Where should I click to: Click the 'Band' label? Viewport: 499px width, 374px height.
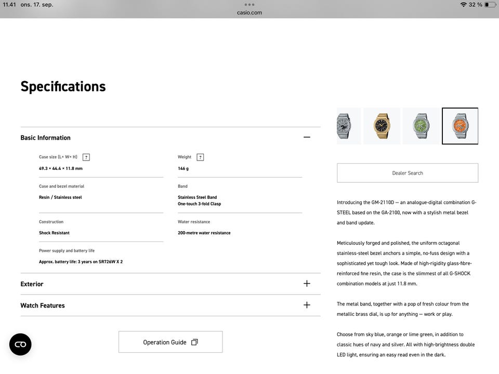pyautogui.click(x=182, y=186)
